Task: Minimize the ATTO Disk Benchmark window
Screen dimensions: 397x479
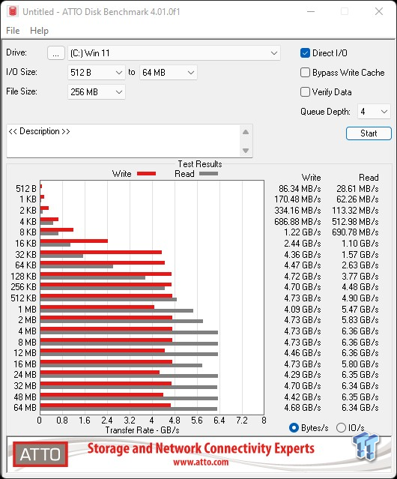Action: point(311,11)
